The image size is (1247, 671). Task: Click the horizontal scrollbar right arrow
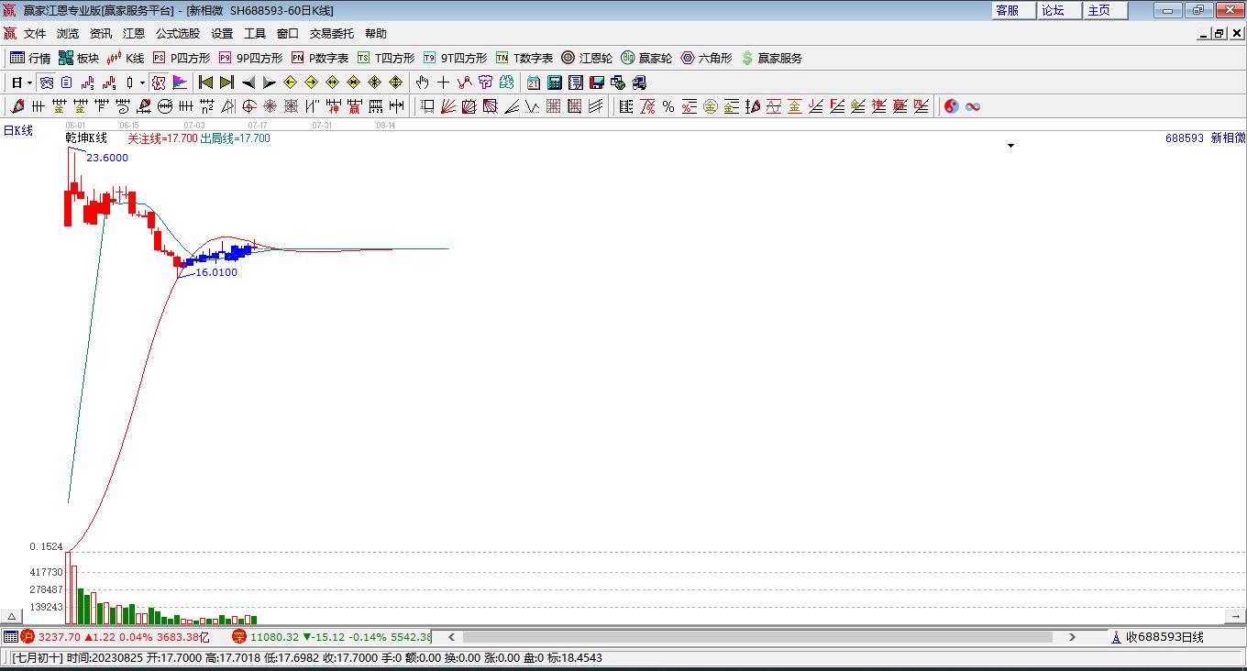tap(1072, 636)
